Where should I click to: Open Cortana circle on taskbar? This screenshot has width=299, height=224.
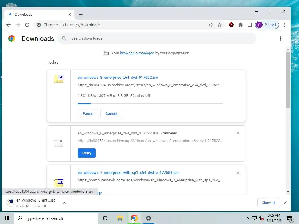point(105,218)
